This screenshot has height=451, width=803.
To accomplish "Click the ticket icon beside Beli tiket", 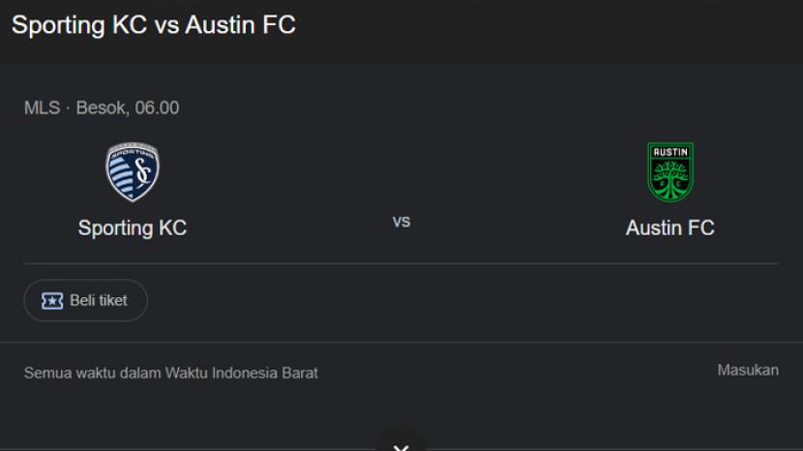I will point(52,301).
